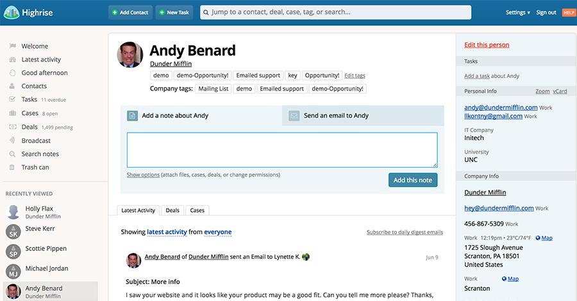Click Edit tags link
This screenshot has height=301, width=577.
355,76
